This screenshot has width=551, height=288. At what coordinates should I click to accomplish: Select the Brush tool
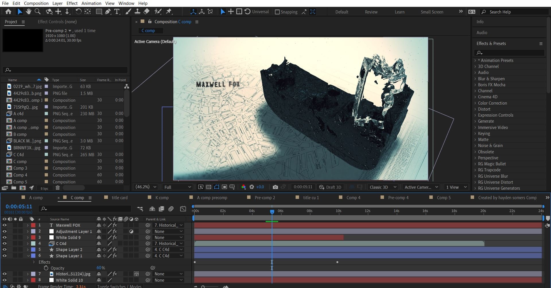[x=129, y=12]
